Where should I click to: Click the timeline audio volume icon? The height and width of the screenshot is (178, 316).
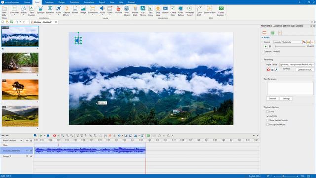pos(119,136)
